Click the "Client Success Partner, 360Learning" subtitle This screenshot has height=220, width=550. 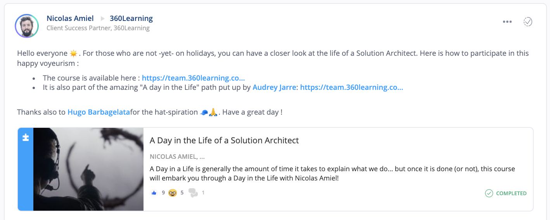coord(98,28)
